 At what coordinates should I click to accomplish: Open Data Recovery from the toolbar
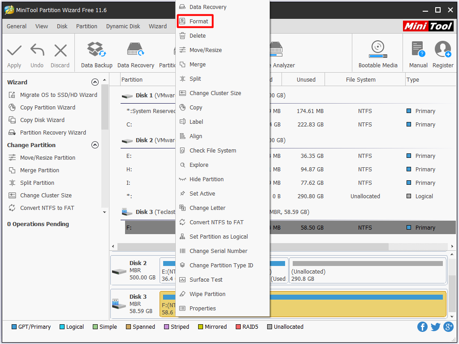click(135, 50)
